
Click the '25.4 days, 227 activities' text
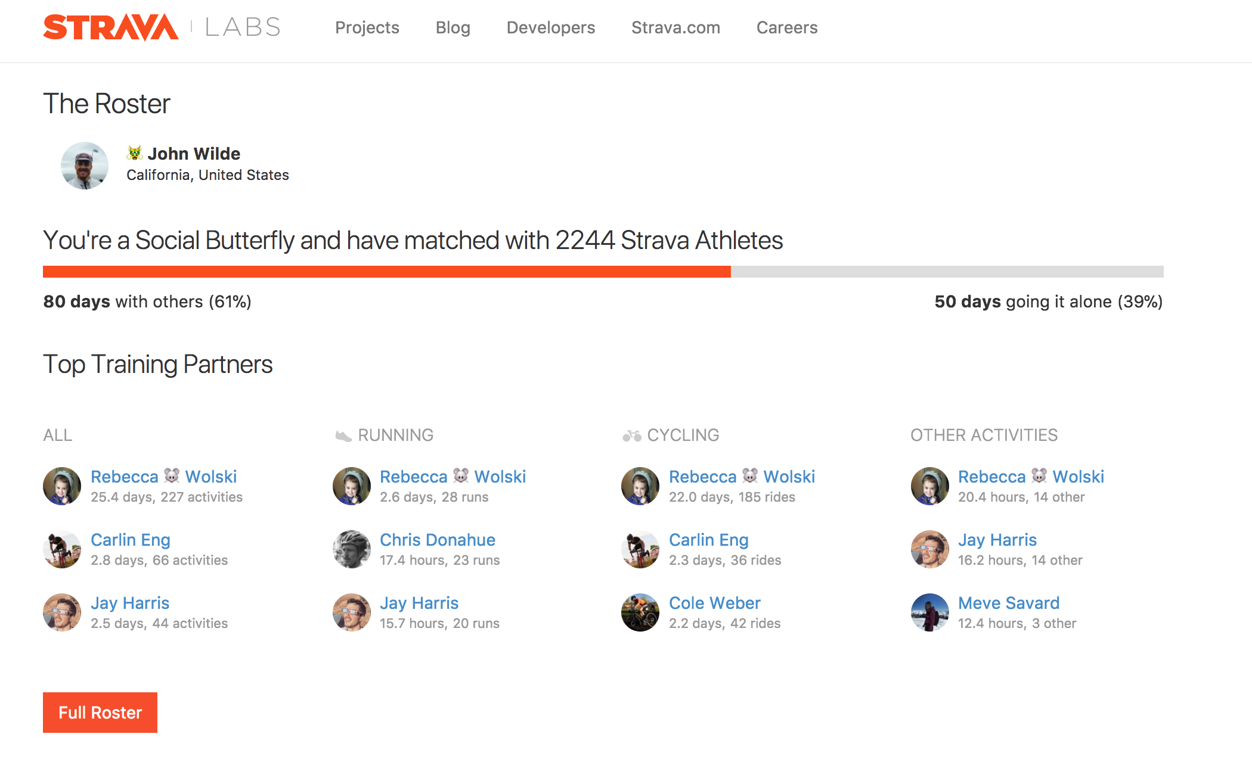pos(166,497)
